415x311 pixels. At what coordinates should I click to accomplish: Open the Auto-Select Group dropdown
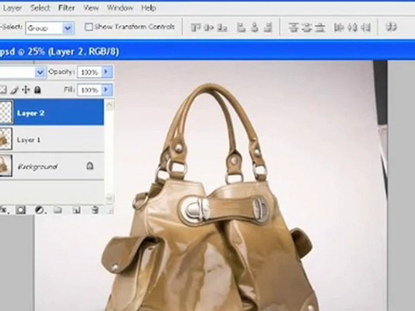coord(67,28)
